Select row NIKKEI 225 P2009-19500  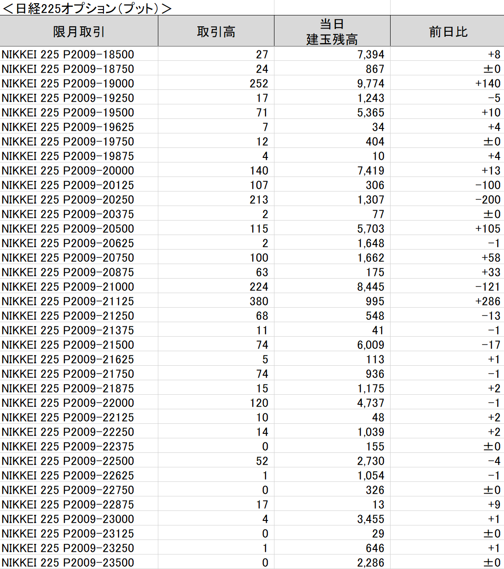tap(252, 112)
